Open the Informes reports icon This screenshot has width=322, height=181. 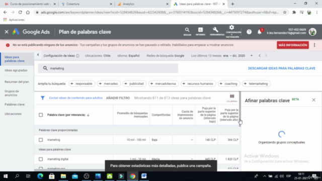(200, 32)
